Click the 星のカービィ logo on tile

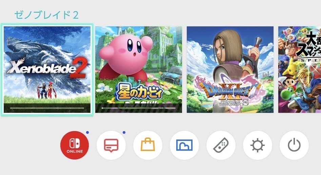(139, 94)
